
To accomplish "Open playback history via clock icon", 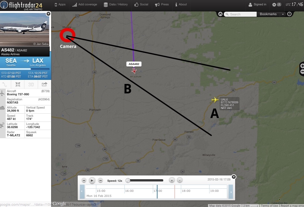I will click(x=289, y=14).
